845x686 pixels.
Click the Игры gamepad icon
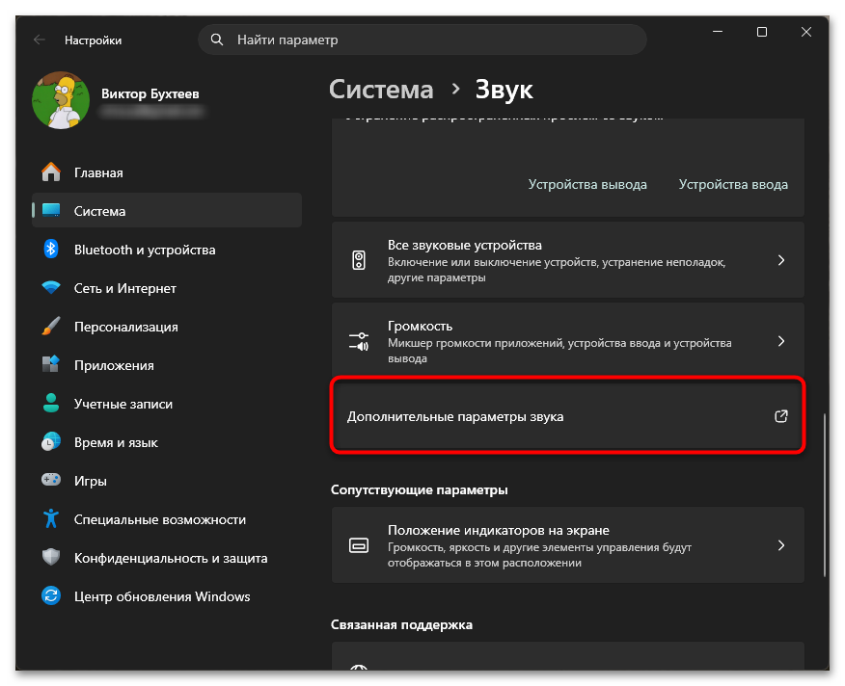click(51, 480)
